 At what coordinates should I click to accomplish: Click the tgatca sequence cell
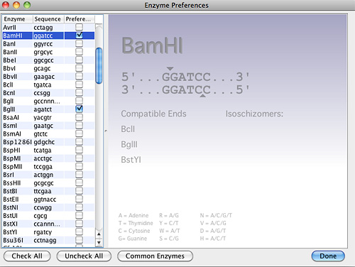coord(48,85)
